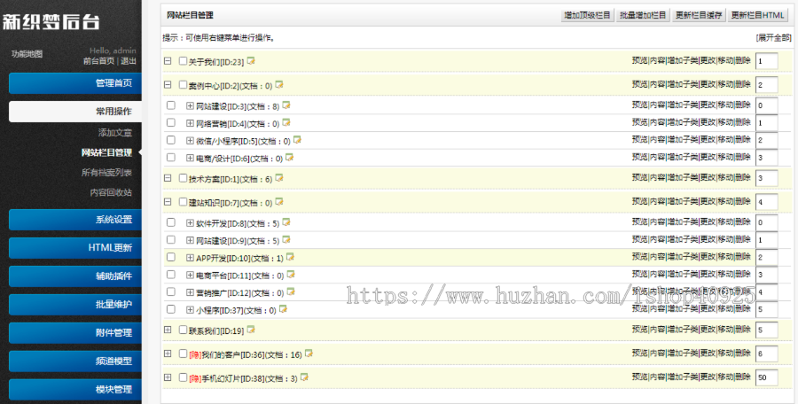Screen dimensions: 798x404
Task: Check the 建站知识[ID:7] checkbox
Action: coord(184,202)
